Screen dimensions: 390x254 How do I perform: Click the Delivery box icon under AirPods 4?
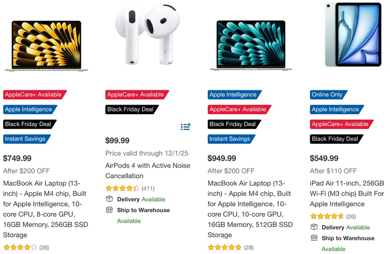(110, 199)
